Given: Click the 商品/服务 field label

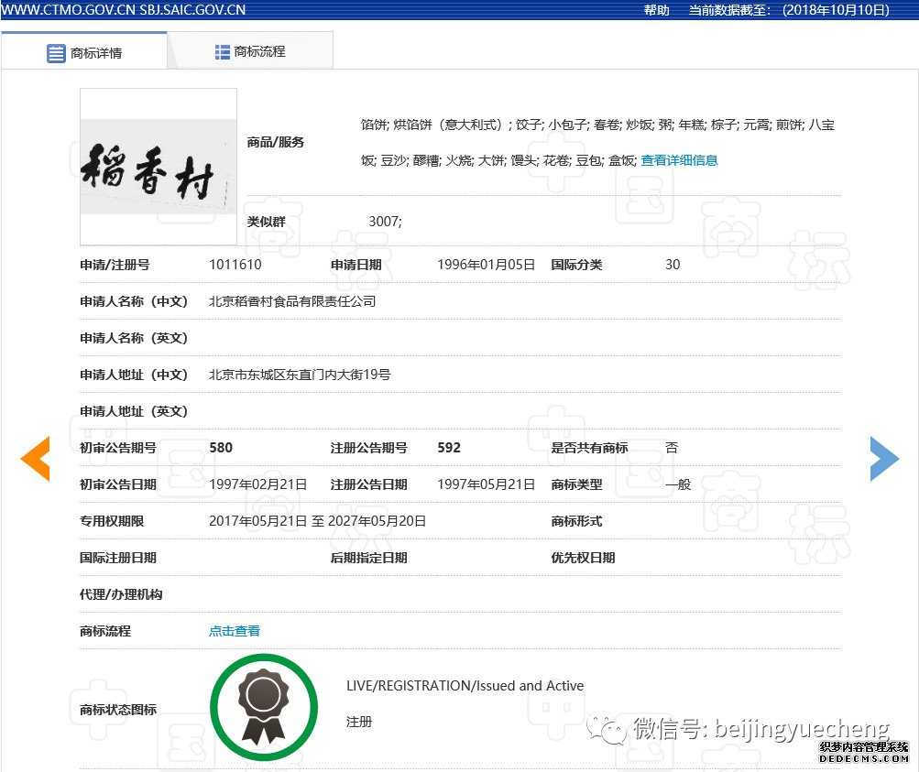Looking at the screenshot, I should pos(276,142).
